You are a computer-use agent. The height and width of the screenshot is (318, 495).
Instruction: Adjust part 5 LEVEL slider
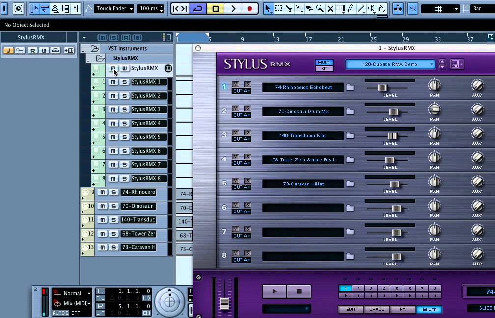pyautogui.click(x=395, y=184)
